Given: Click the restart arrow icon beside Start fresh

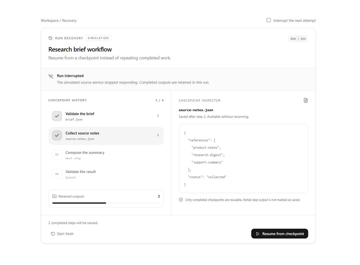Looking at the screenshot, I should tap(53, 234).
